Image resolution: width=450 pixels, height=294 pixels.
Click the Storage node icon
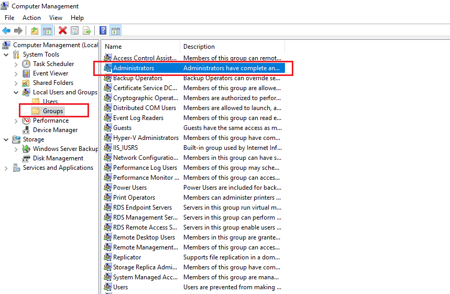point(16,139)
